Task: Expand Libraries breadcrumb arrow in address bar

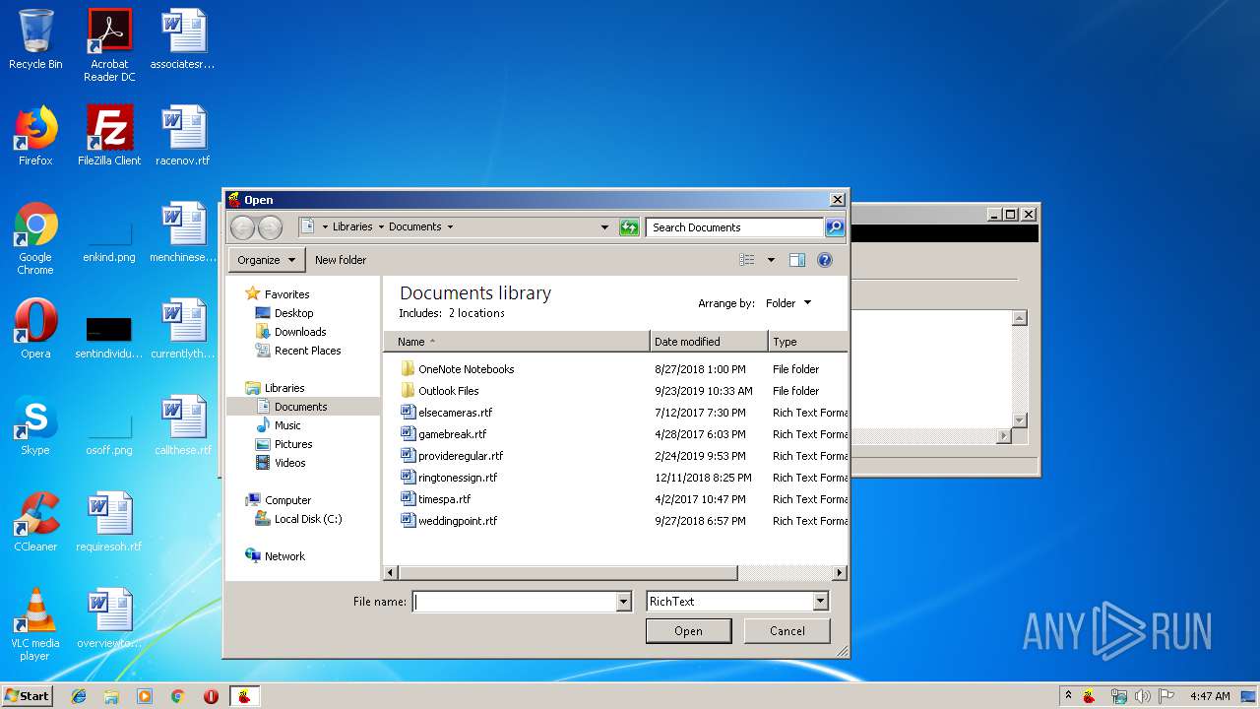Action: click(381, 227)
